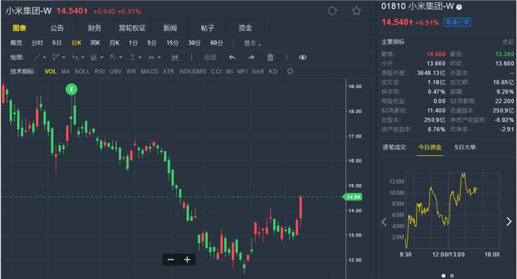Viewport: 517px width, 279px height.
Task: Click the help question mark beside 小米集团-W
Action: (x=459, y=7)
